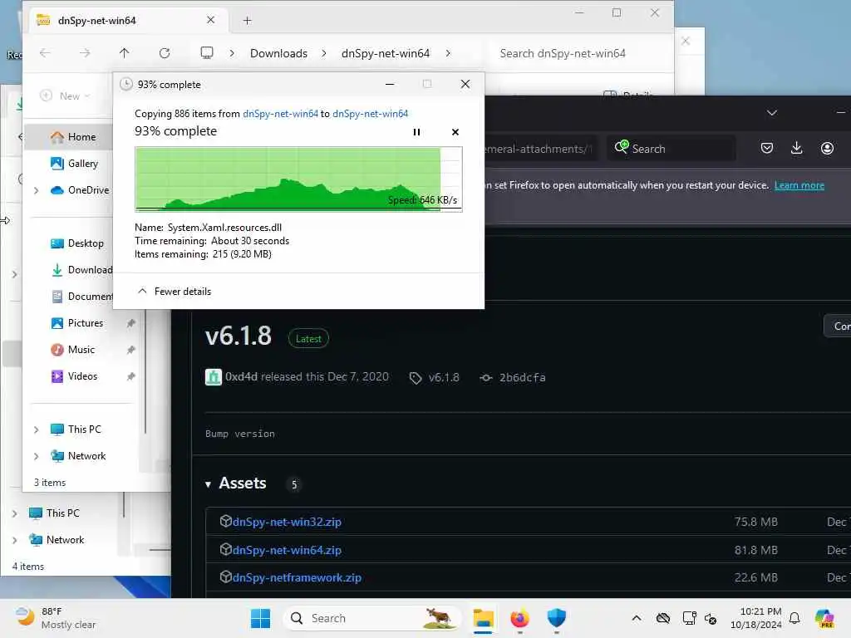Follow the Learn more link in Firefox

point(799,185)
